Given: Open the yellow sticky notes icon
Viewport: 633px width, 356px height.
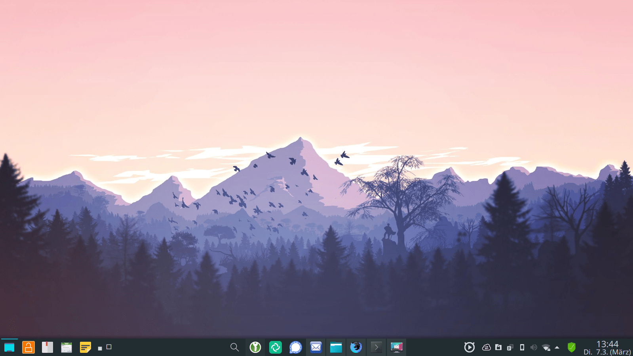Looking at the screenshot, I should click(x=86, y=347).
